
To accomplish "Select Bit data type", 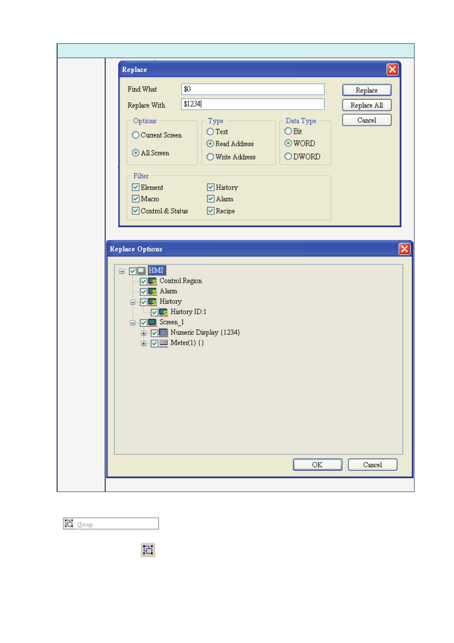I will click(x=288, y=131).
